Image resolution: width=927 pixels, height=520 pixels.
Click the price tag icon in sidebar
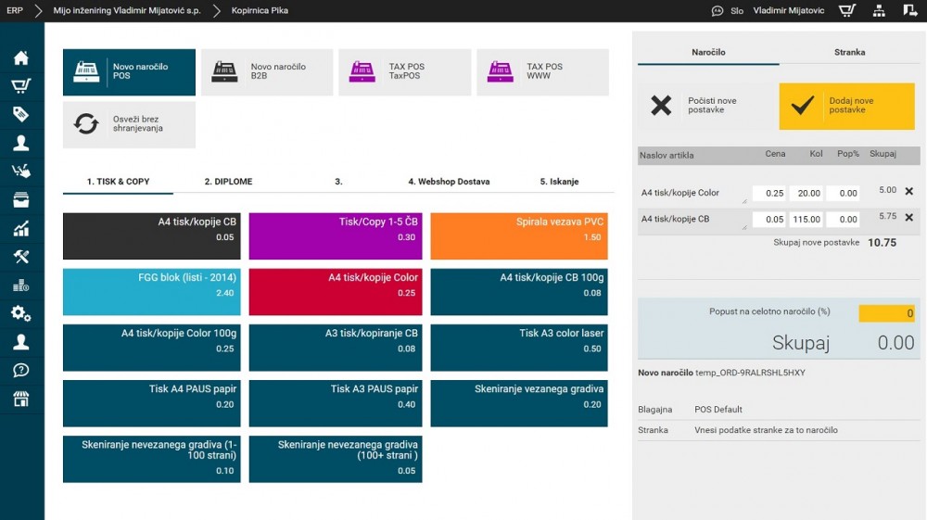20,114
